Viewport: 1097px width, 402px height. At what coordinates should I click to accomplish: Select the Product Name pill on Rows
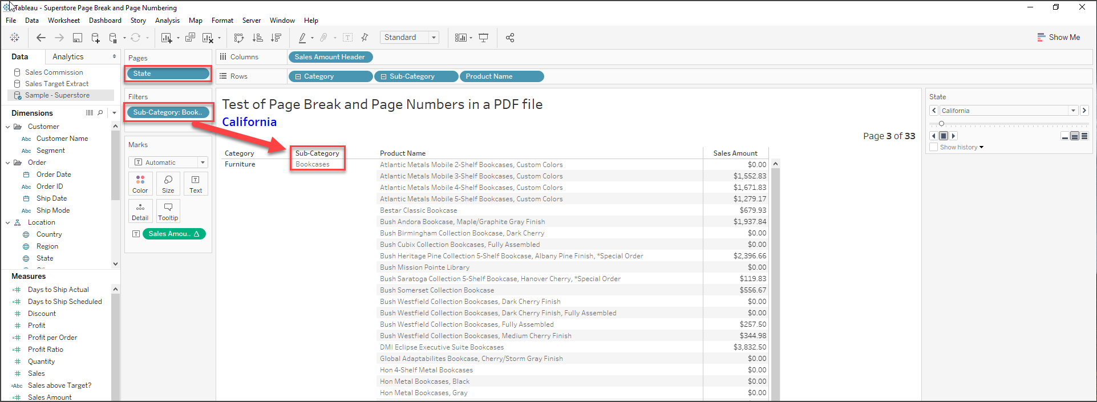[501, 76]
